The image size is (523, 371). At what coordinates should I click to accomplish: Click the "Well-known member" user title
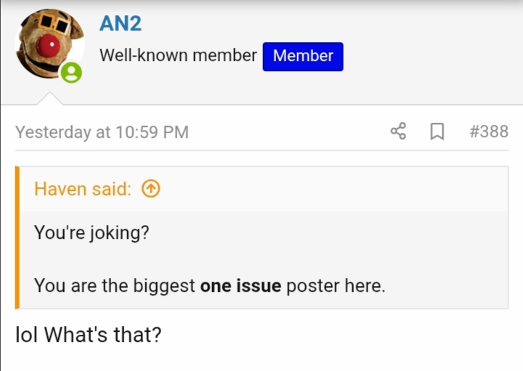click(178, 56)
